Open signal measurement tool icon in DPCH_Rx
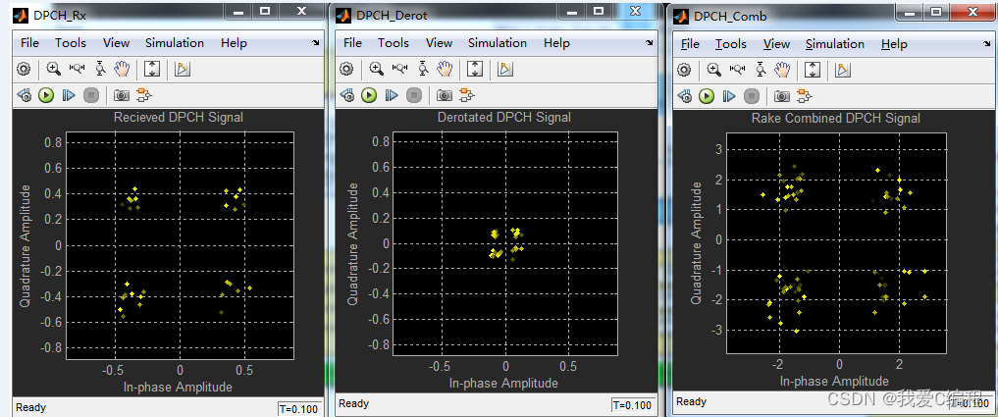Image resolution: width=998 pixels, height=417 pixels. pyautogui.click(x=183, y=69)
